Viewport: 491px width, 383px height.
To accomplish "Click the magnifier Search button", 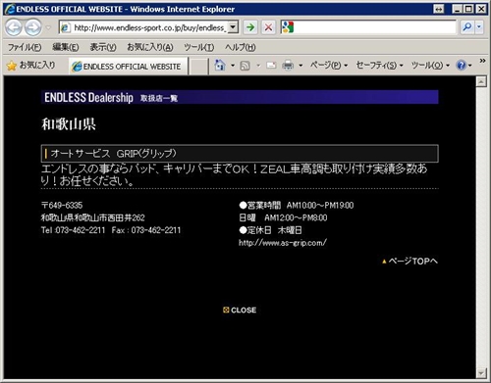I will pos(467,27).
